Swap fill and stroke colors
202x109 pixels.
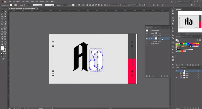coord(6,47)
